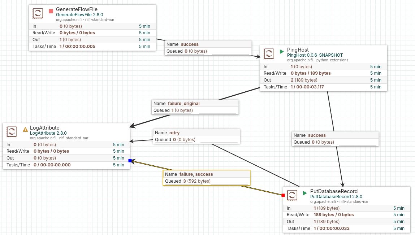415x235 pixels.
Task: Select the 'retry' connection label
Action: [x=196, y=136]
